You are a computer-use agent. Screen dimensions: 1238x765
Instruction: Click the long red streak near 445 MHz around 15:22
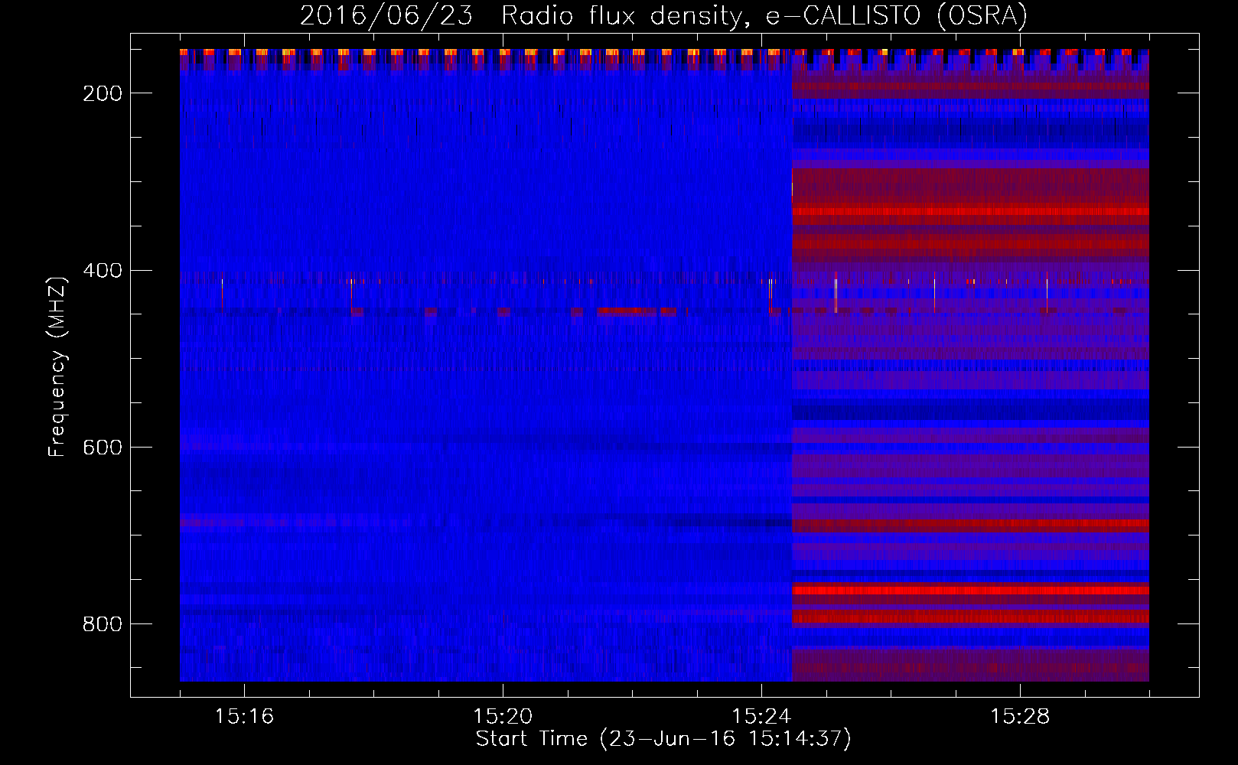pos(627,311)
